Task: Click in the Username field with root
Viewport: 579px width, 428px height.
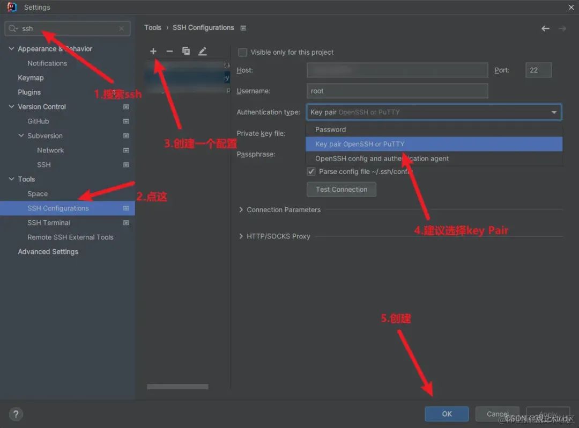Action: (x=397, y=91)
